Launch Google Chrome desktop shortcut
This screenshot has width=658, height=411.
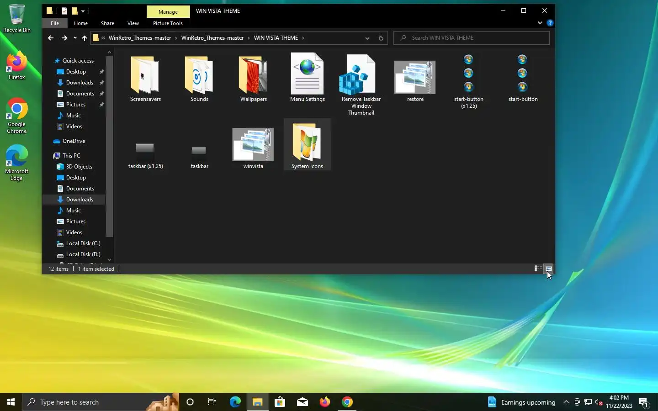pyautogui.click(x=17, y=116)
